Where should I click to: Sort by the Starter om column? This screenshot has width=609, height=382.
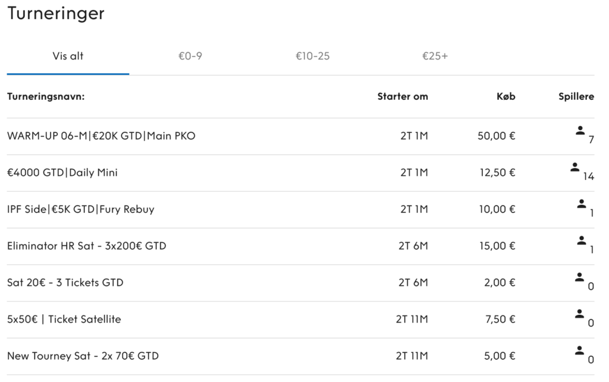click(403, 96)
